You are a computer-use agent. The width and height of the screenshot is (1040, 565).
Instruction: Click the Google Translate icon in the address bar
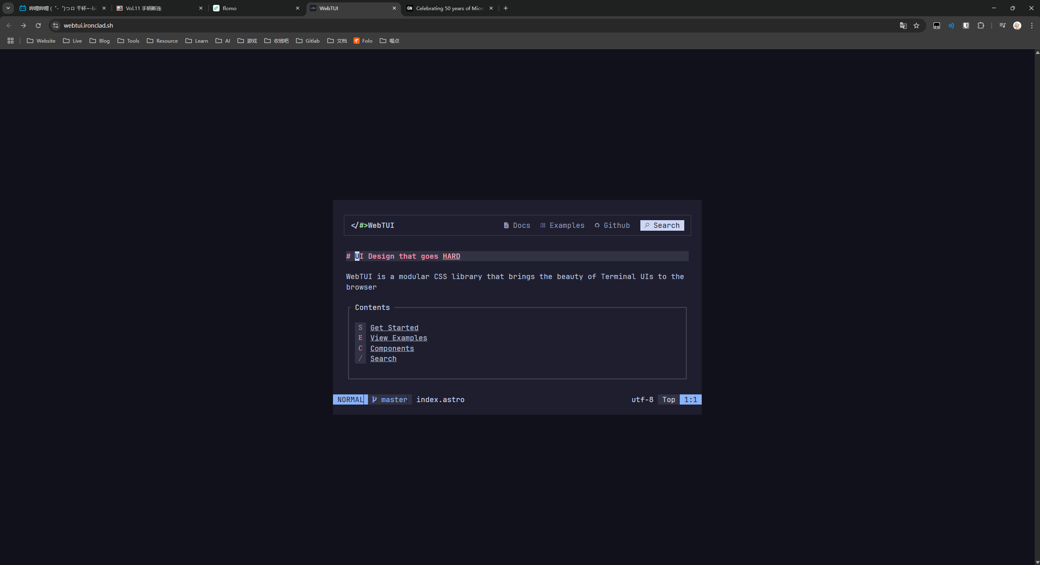(903, 26)
